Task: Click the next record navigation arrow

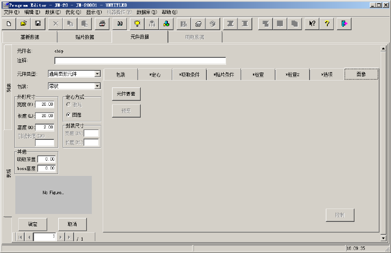Action: pos(60,238)
